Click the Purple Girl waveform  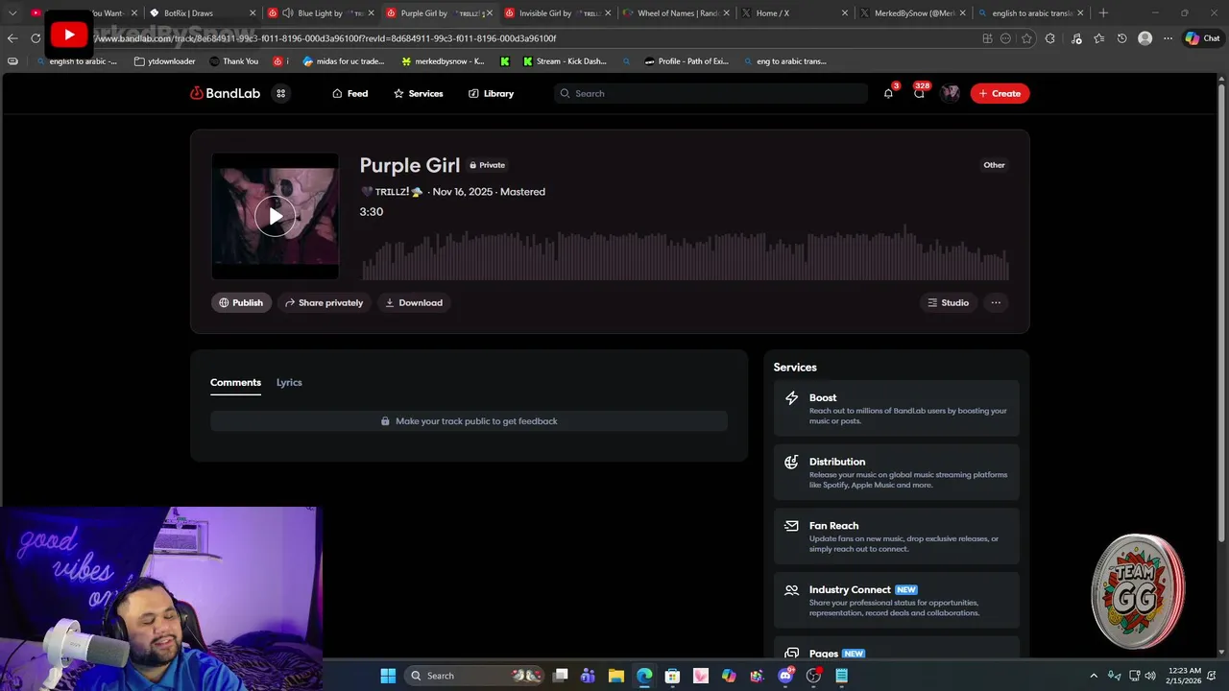point(686,252)
